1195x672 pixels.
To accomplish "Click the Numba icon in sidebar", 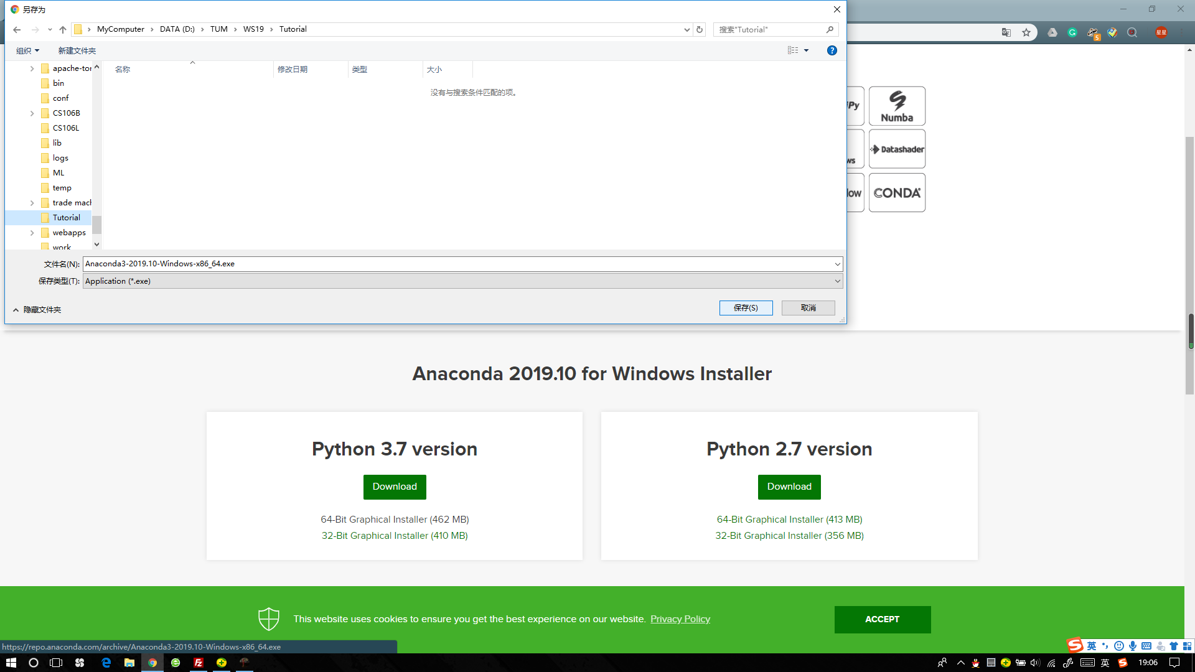I will point(897,105).
